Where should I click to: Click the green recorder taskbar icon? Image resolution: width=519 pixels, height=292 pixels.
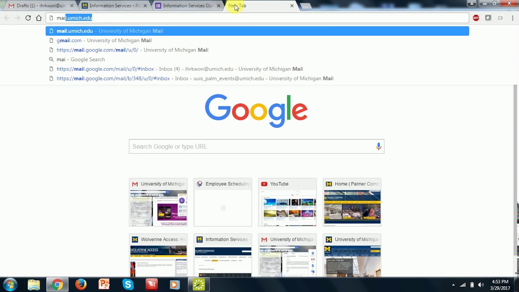click(199, 285)
